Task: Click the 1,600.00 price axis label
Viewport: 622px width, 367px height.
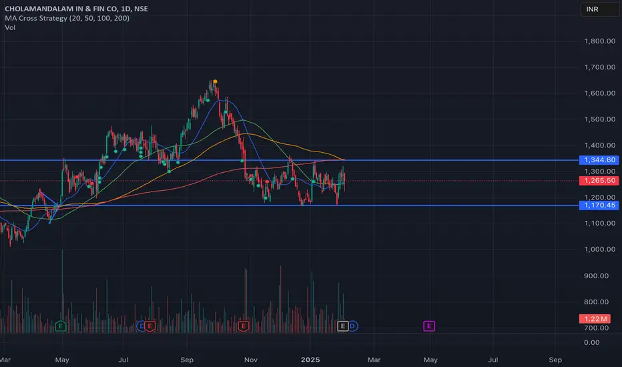Action: point(600,93)
